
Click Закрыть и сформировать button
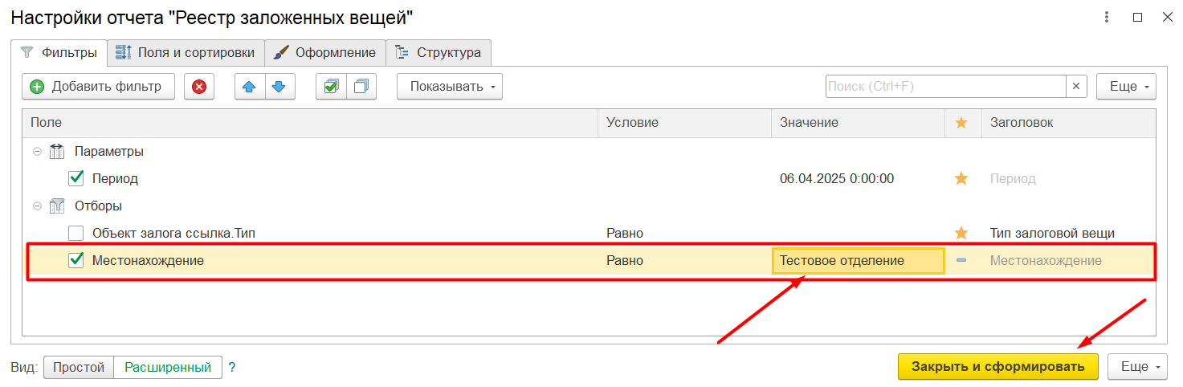[998, 366]
